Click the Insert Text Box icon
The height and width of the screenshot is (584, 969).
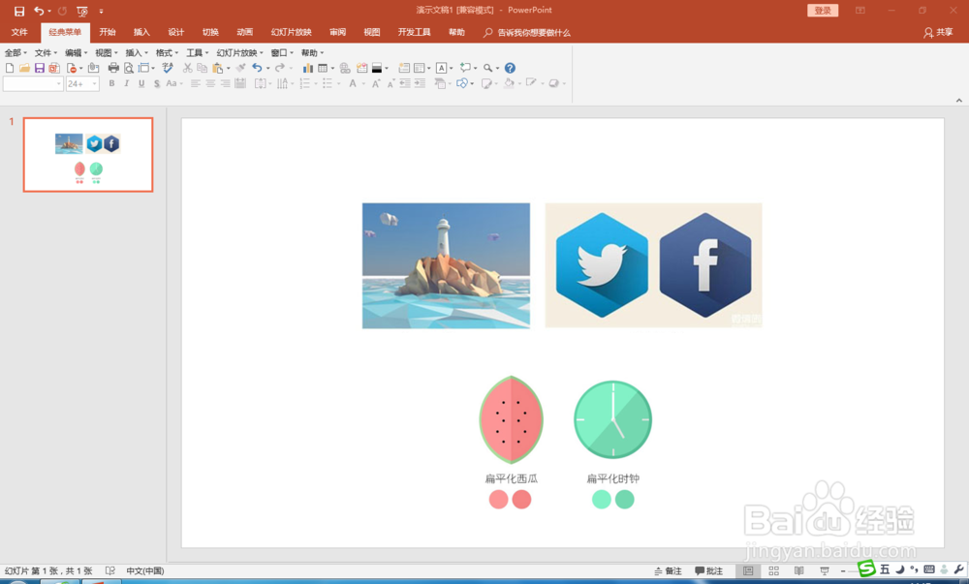441,68
